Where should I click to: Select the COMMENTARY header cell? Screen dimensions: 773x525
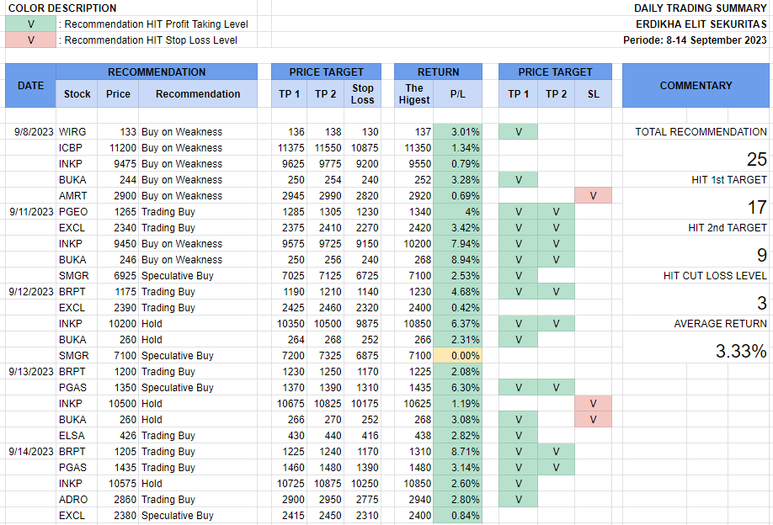696,85
